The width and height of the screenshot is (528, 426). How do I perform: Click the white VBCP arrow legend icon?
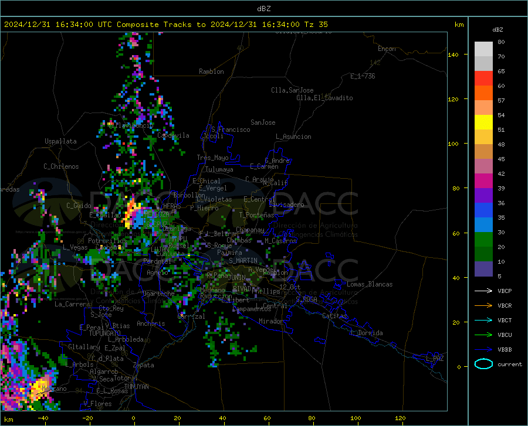click(483, 291)
